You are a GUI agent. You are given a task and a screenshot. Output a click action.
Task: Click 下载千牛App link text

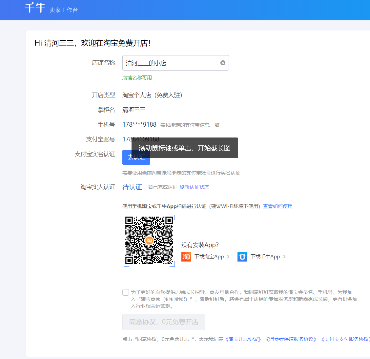265,257
